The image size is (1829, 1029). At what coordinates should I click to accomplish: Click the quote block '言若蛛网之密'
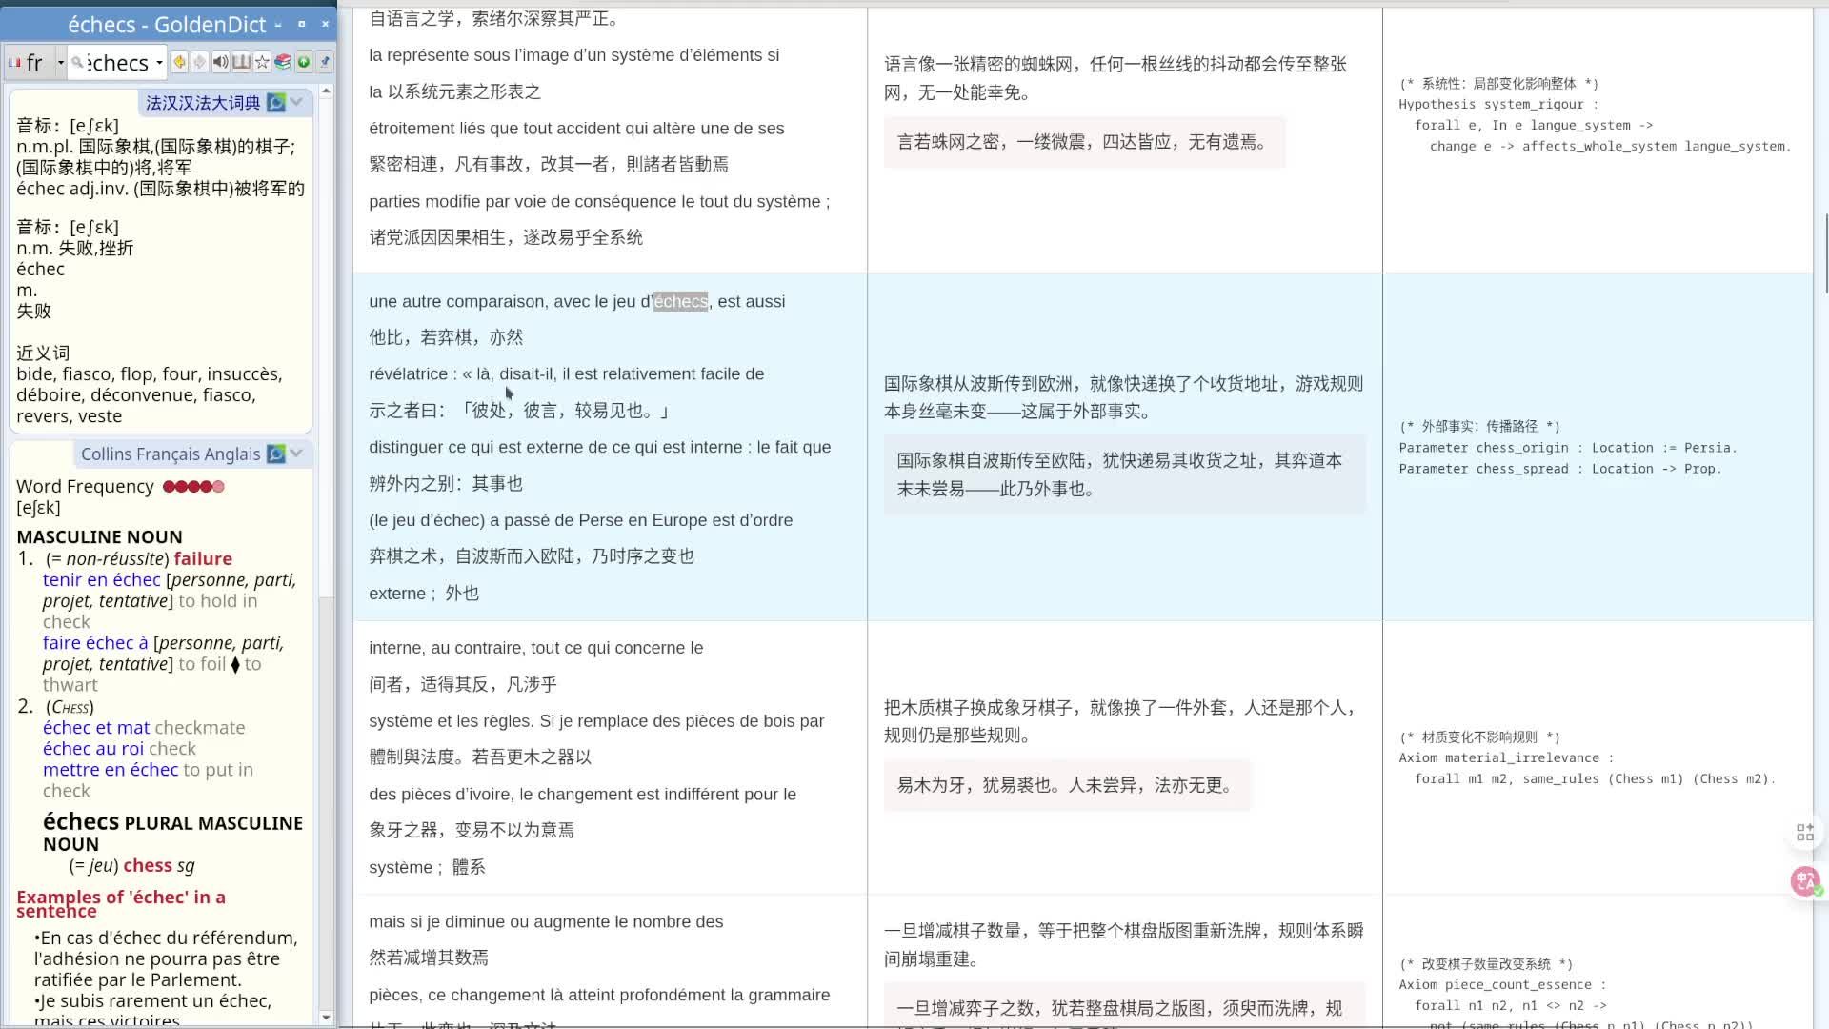tap(1084, 142)
